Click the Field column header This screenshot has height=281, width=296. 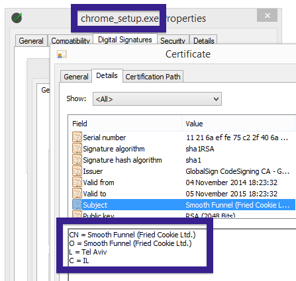click(x=125, y=124)
